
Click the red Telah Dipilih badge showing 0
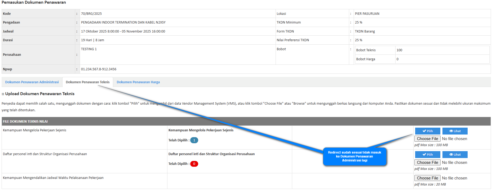194,164
